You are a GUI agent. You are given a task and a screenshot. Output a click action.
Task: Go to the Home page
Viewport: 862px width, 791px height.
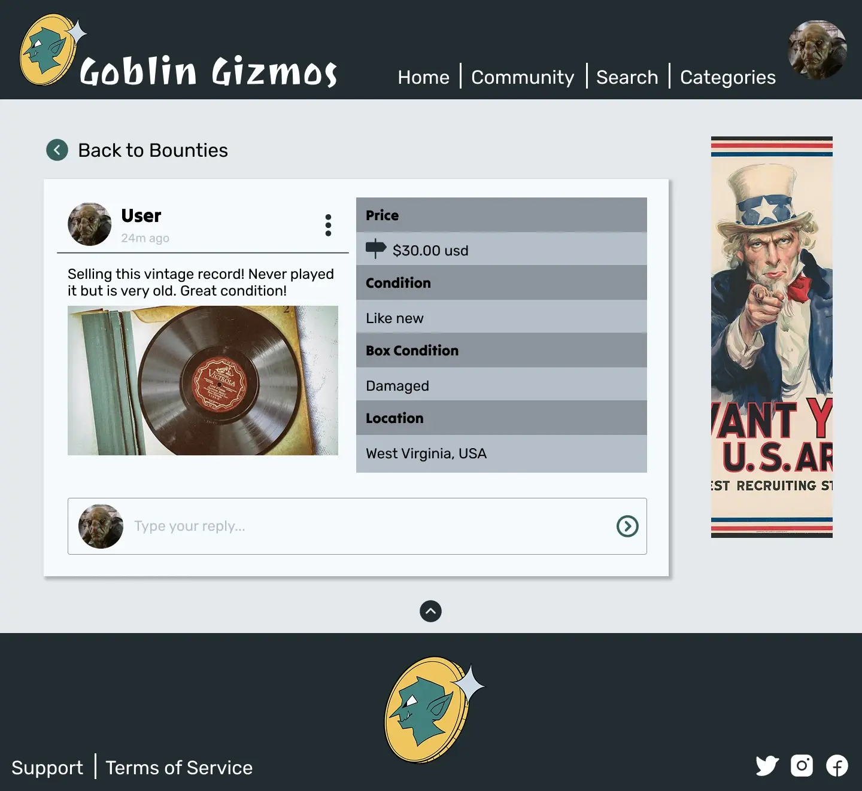point(424,77)
